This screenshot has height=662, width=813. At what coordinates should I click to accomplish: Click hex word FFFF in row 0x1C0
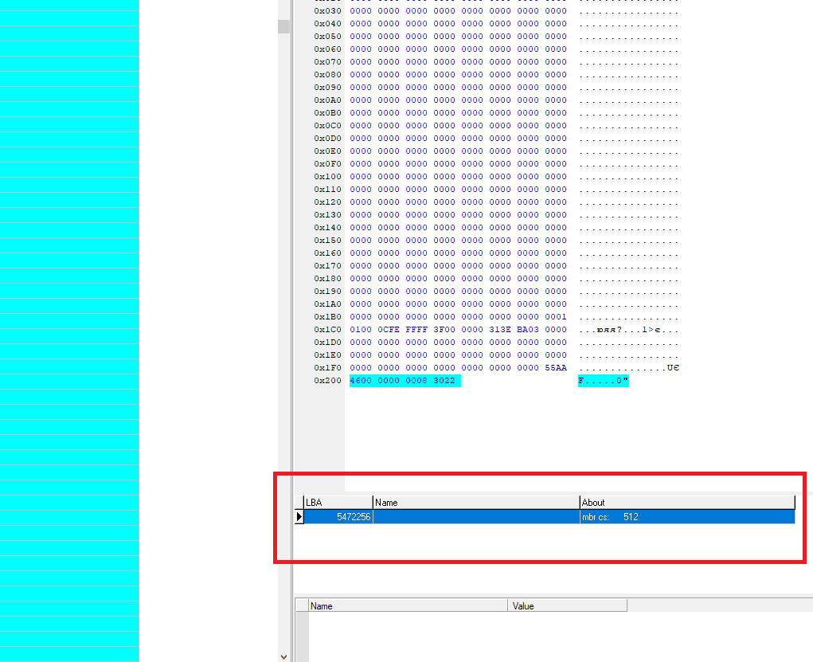click(416, 330)
